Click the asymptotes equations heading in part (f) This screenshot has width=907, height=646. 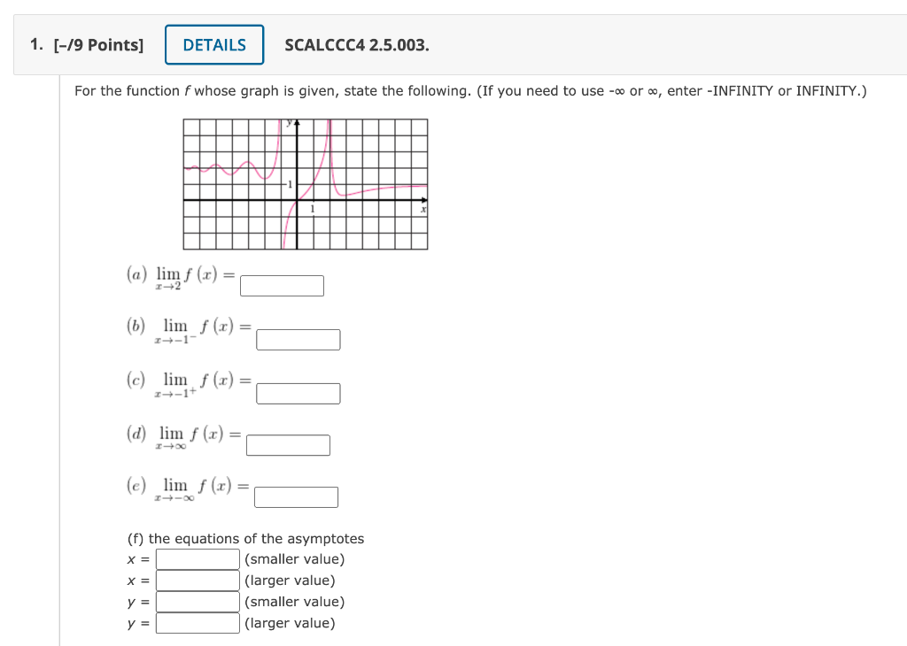click(244, 538)
